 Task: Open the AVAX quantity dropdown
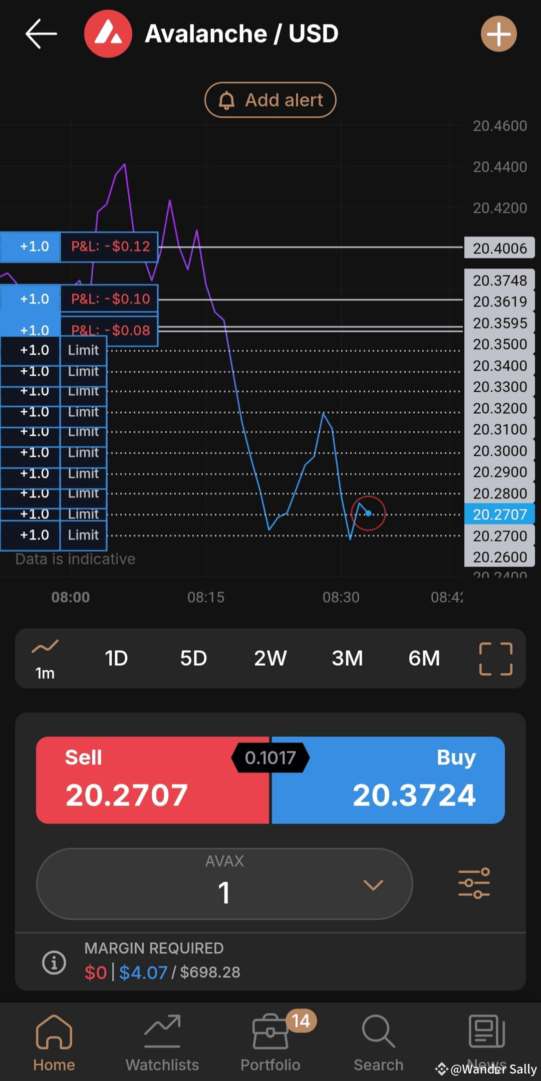tap(224, 884)
